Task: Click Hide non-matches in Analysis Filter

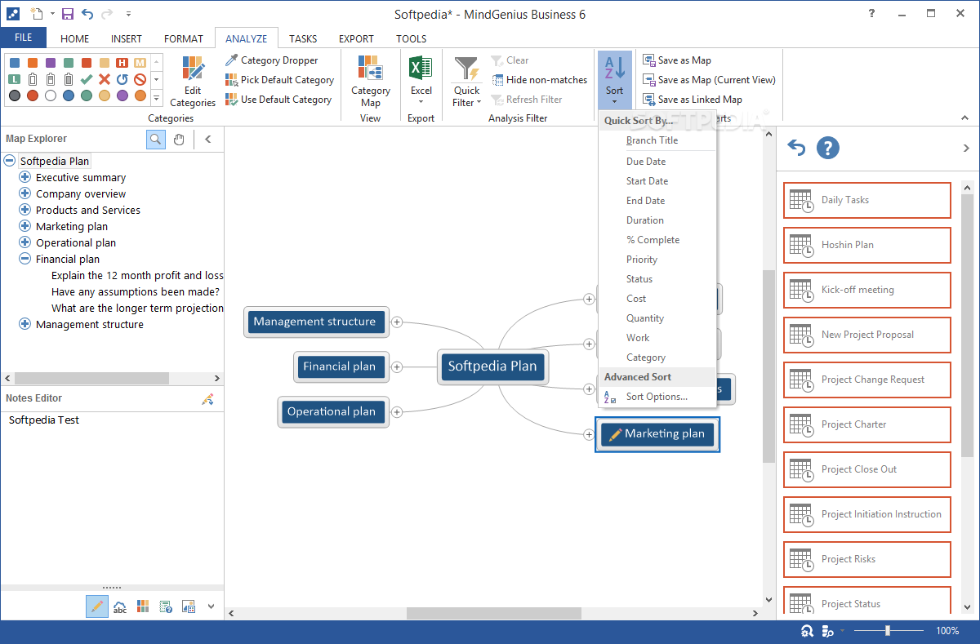Action: click(x=540, y=80)
